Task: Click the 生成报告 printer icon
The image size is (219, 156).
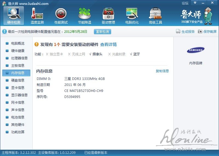Action: [x=178, y=31]
